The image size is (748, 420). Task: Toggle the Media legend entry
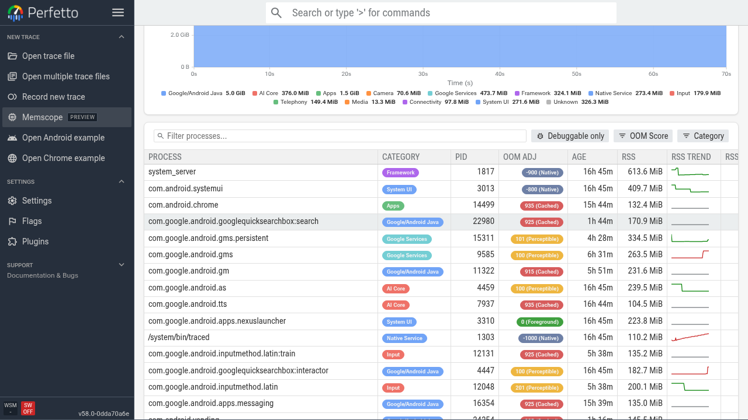pos(370,102)
